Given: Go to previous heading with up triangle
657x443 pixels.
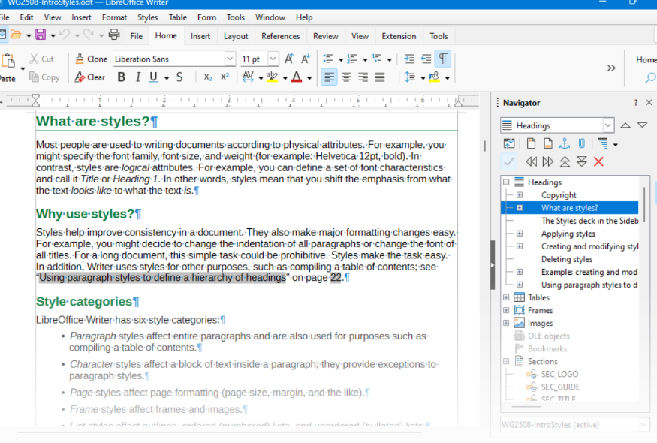Looking at the screenshot, I should 625,125.
